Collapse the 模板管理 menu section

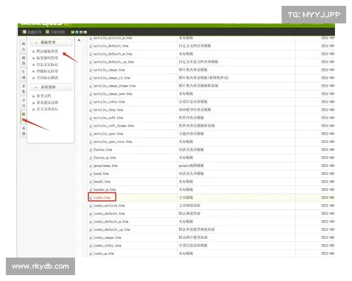pyautogui.click(x=51, y=42)
